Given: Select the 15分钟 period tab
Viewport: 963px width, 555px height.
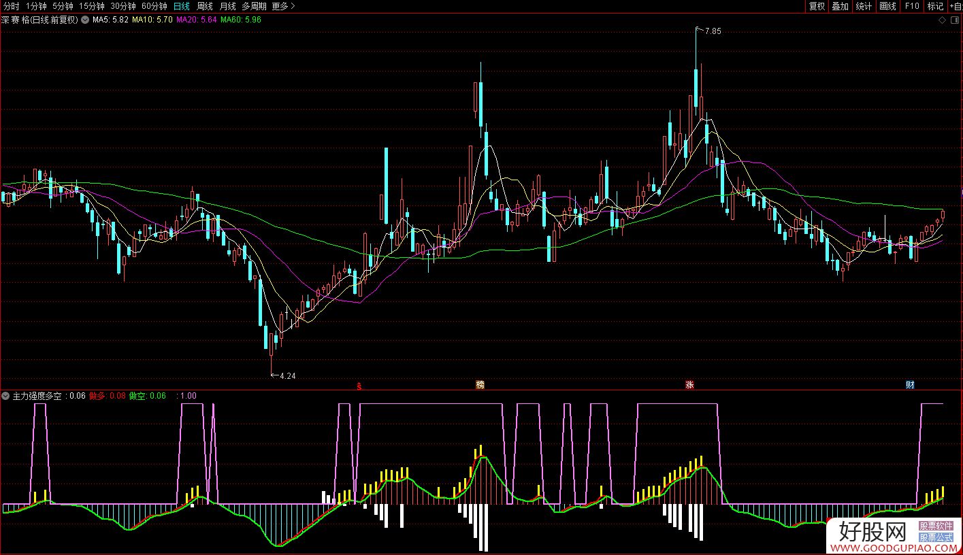Looking at the screenshot, I should [x=92, y=6].
